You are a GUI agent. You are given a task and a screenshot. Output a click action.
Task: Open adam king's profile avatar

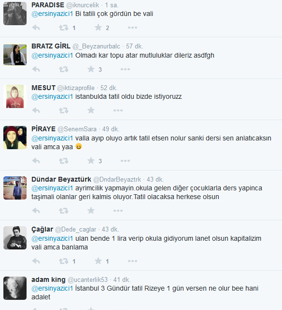[15, 288]
